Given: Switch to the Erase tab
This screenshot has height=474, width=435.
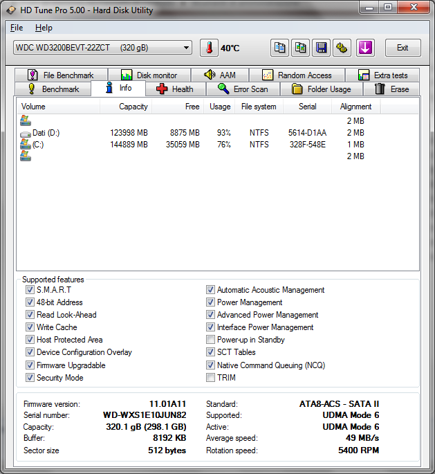Looking at the screenshot, I should pos(391,89).
